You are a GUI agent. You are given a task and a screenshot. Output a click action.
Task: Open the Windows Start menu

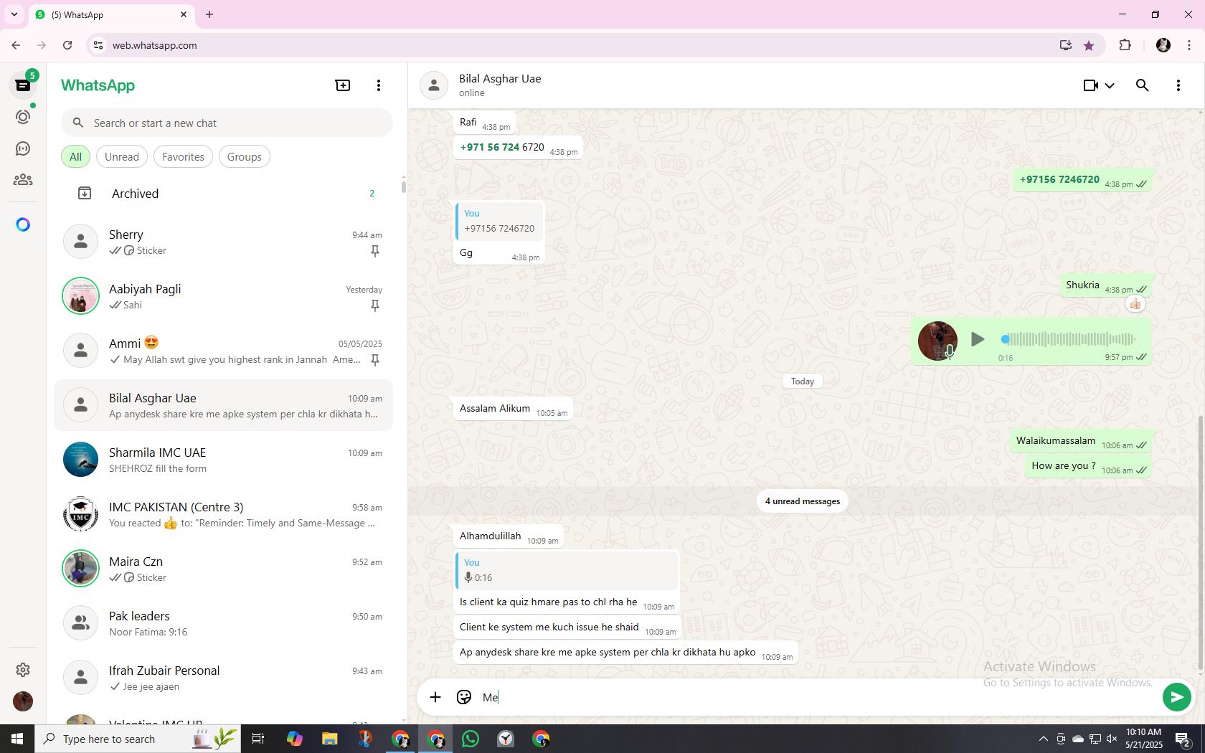click(17, 739)
